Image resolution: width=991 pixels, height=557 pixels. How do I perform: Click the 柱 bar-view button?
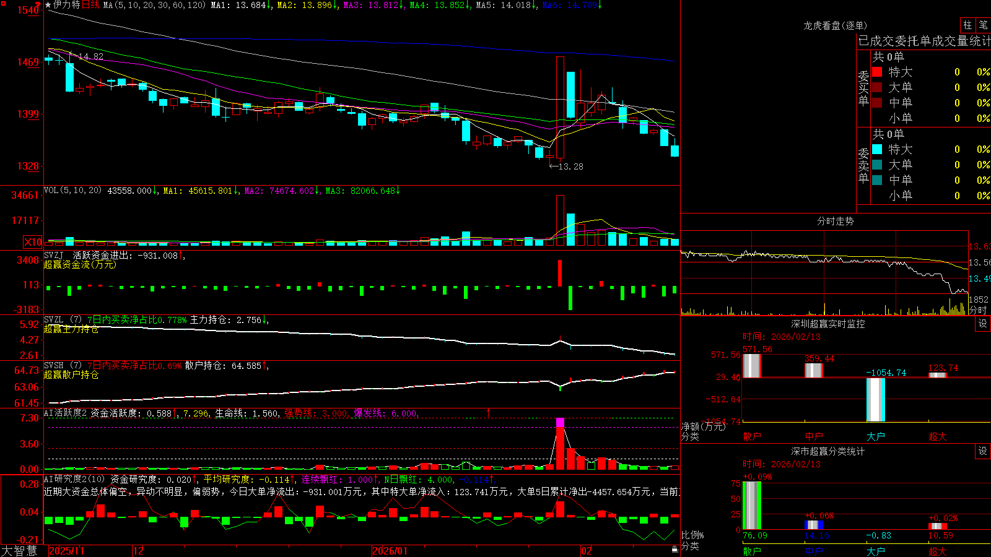(x=967, y=25)
